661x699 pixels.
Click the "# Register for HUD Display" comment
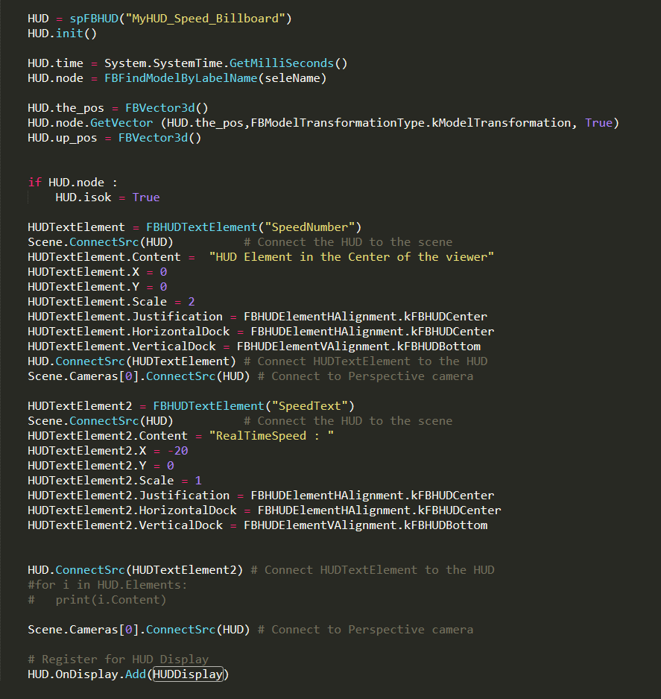coord(118,660)
